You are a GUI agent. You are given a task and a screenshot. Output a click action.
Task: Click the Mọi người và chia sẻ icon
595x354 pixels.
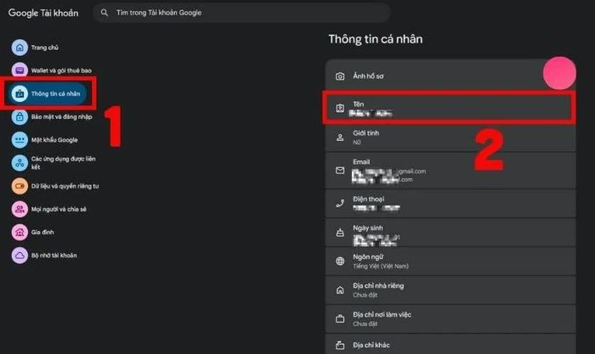(x=20, y=209)
